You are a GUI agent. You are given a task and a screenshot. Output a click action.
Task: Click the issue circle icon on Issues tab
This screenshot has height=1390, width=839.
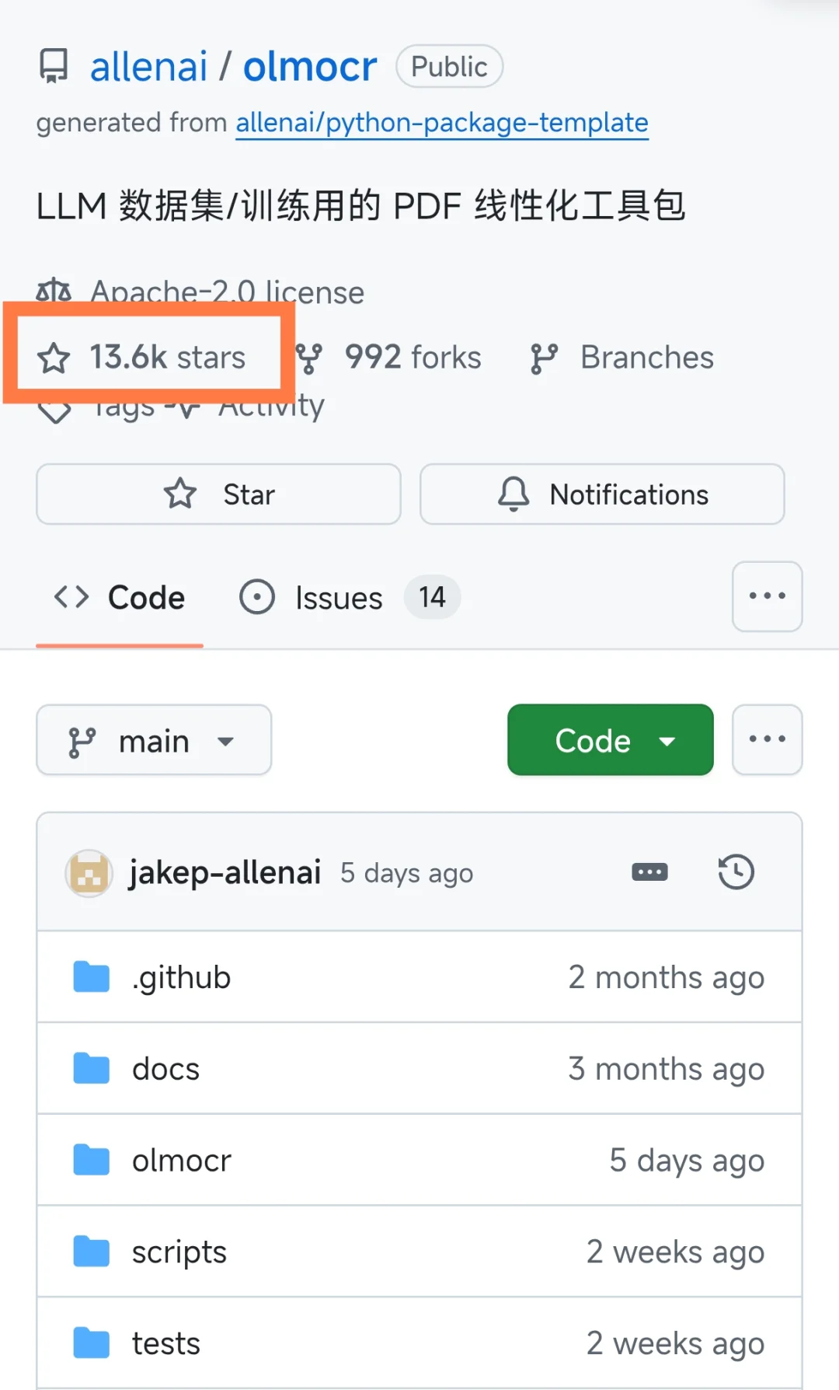(x=257, y=597)
